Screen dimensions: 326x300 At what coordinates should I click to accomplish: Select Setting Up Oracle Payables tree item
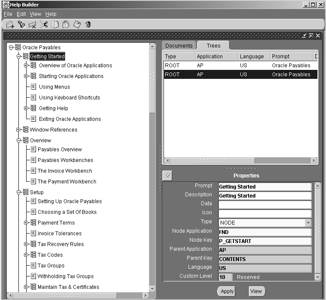[70, 201]
